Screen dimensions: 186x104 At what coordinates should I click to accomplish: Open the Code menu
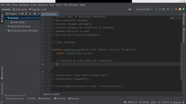pos(34,5)
